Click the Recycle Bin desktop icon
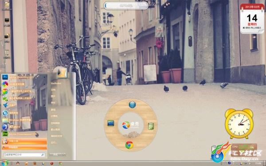266x166 pixels. click(x=7, y=54)
